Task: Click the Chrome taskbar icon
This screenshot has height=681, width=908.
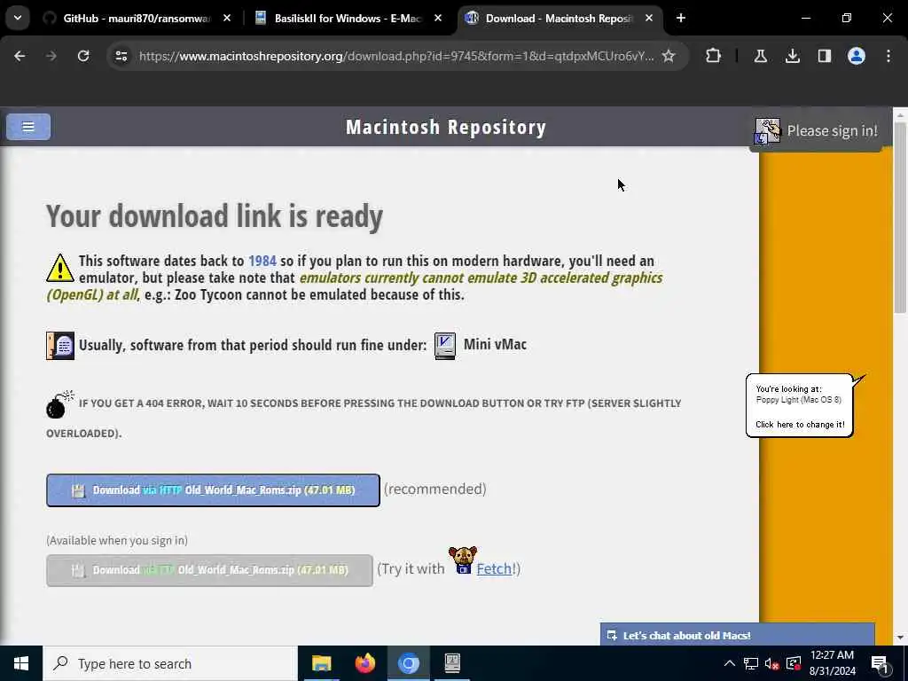Action: click(408, 663)
